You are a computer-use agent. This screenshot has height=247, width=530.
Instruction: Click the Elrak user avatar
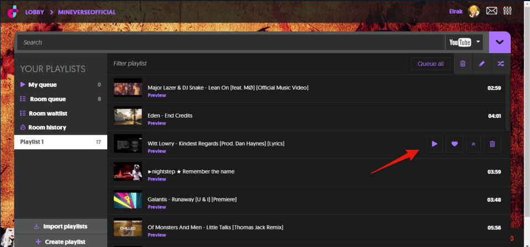(x=474, y=12)
